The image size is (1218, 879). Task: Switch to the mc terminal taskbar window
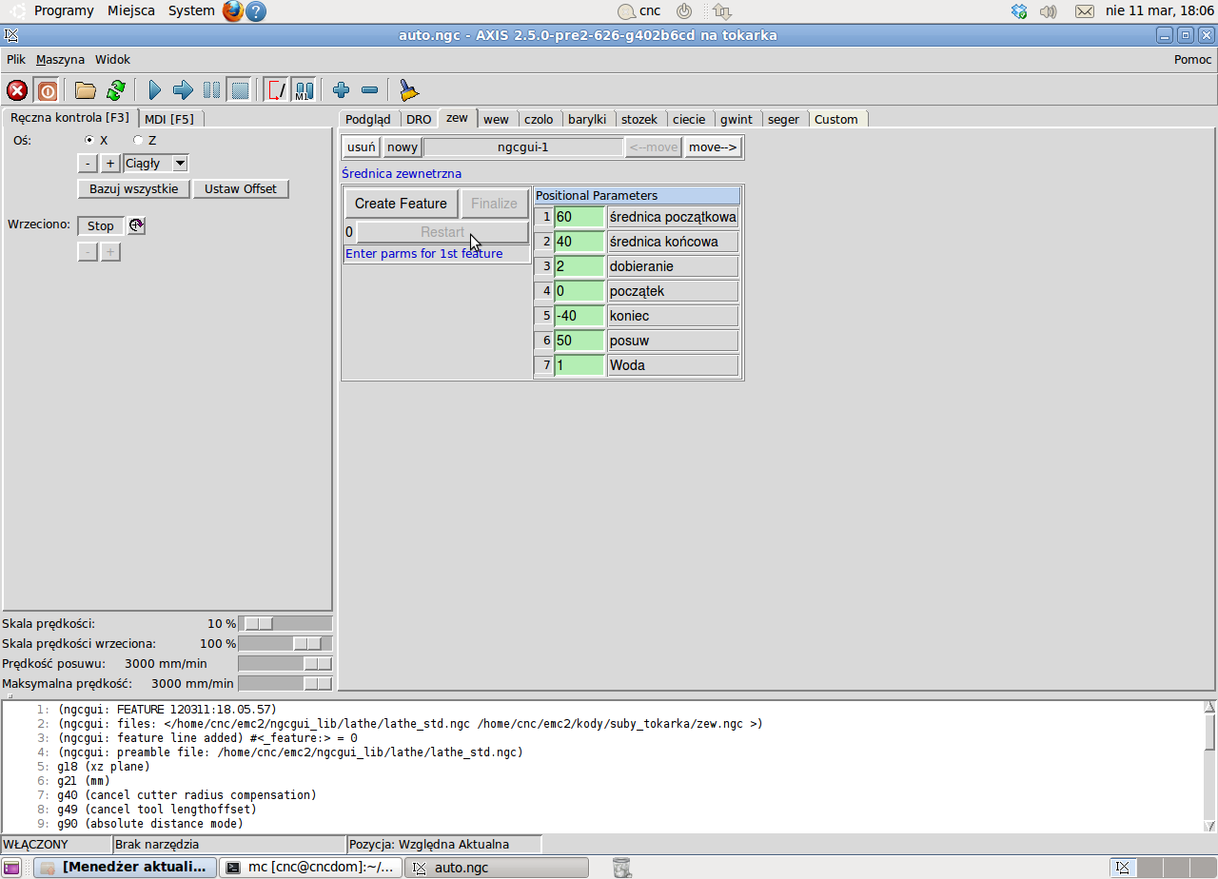311,867
